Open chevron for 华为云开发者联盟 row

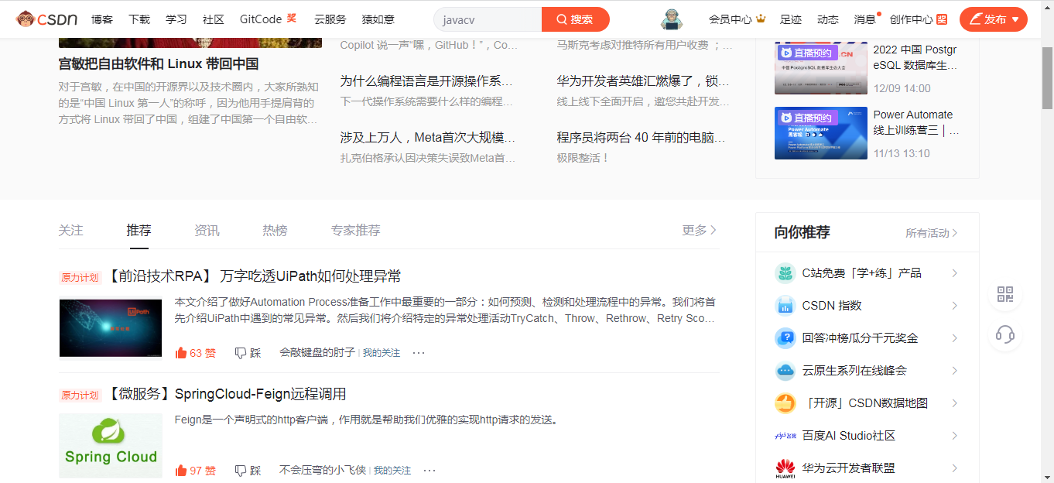[x=955, y=468]
